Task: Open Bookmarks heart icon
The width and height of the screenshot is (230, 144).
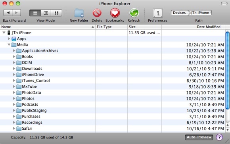Action: click(115, 13)
